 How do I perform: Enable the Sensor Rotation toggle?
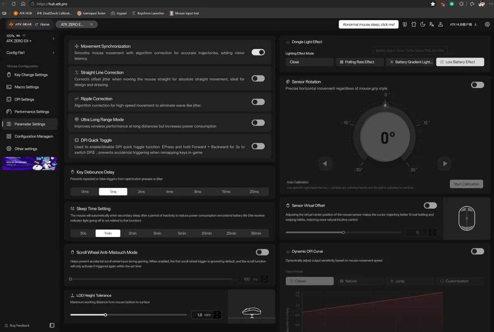[478, 85]
